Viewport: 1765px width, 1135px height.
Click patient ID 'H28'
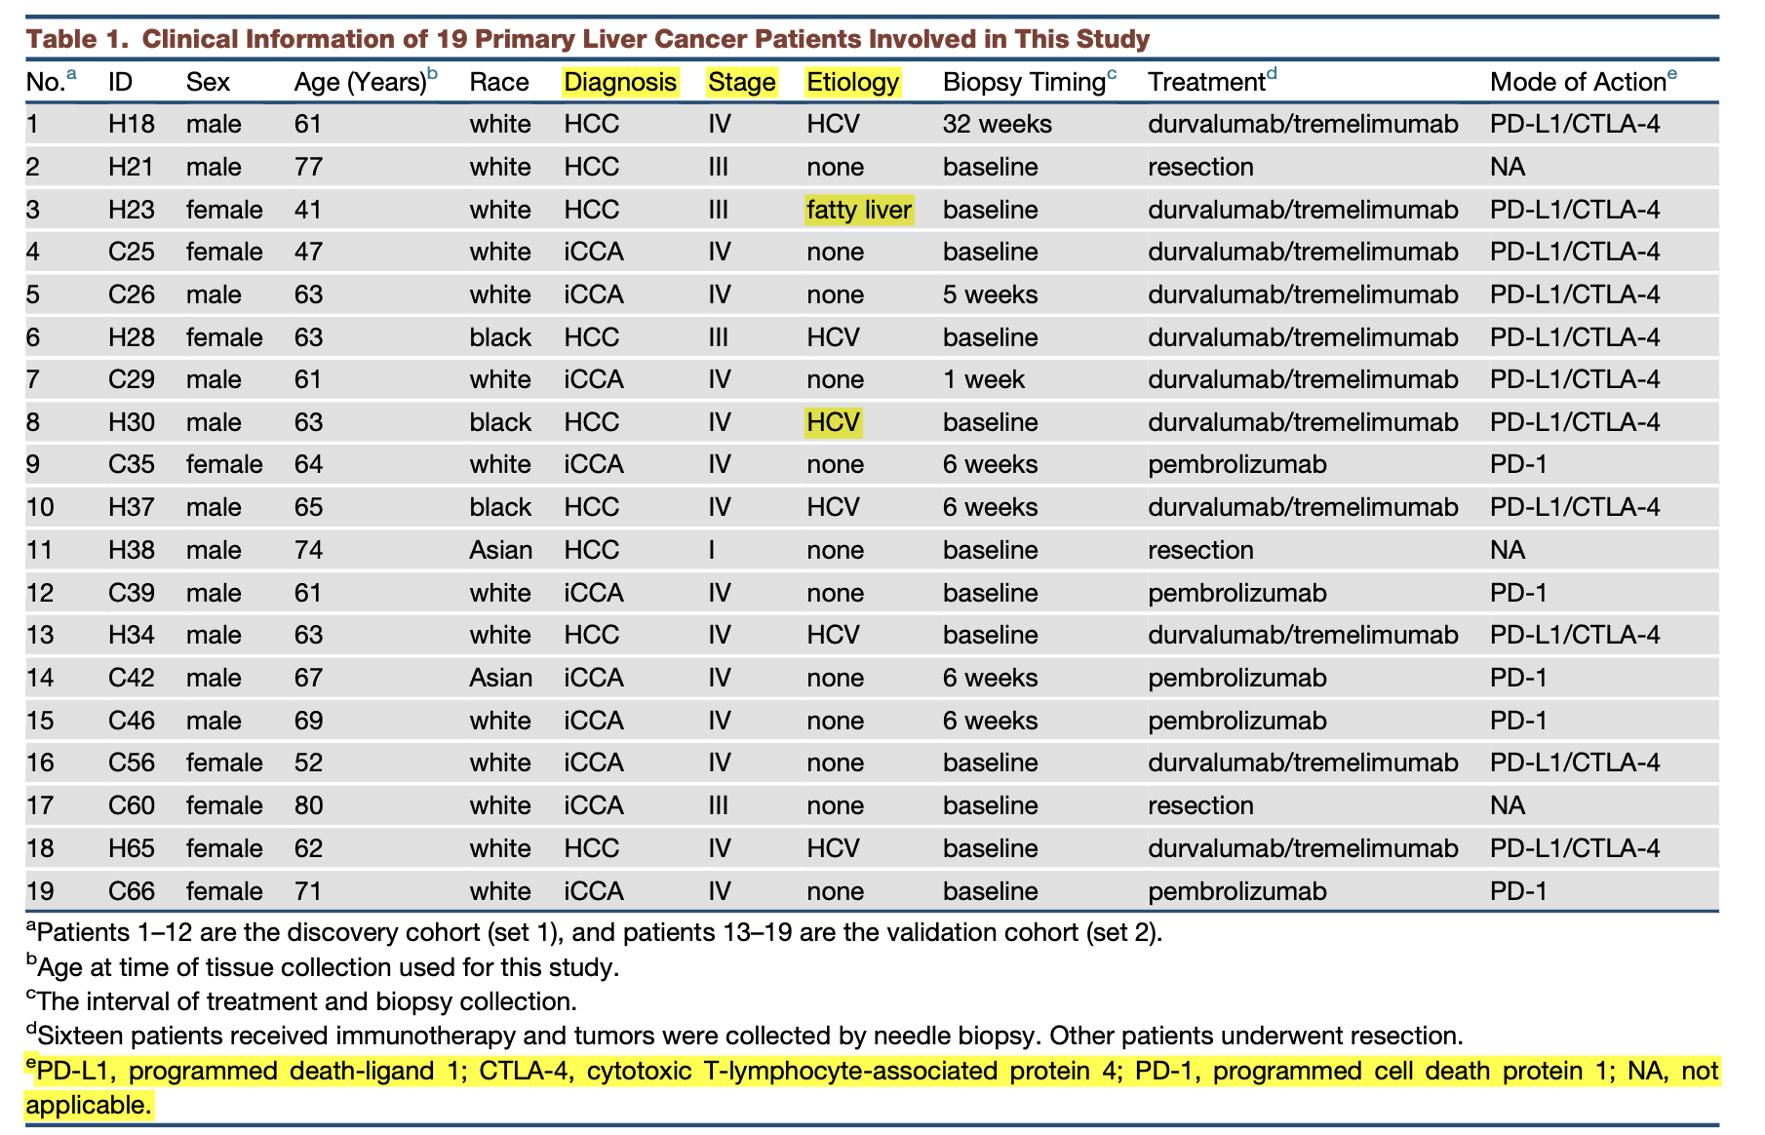tap(132, 337)
